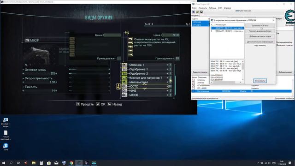Click the Остановить button
This screenshot has width=295, height=166.
(x=260, y=81)
